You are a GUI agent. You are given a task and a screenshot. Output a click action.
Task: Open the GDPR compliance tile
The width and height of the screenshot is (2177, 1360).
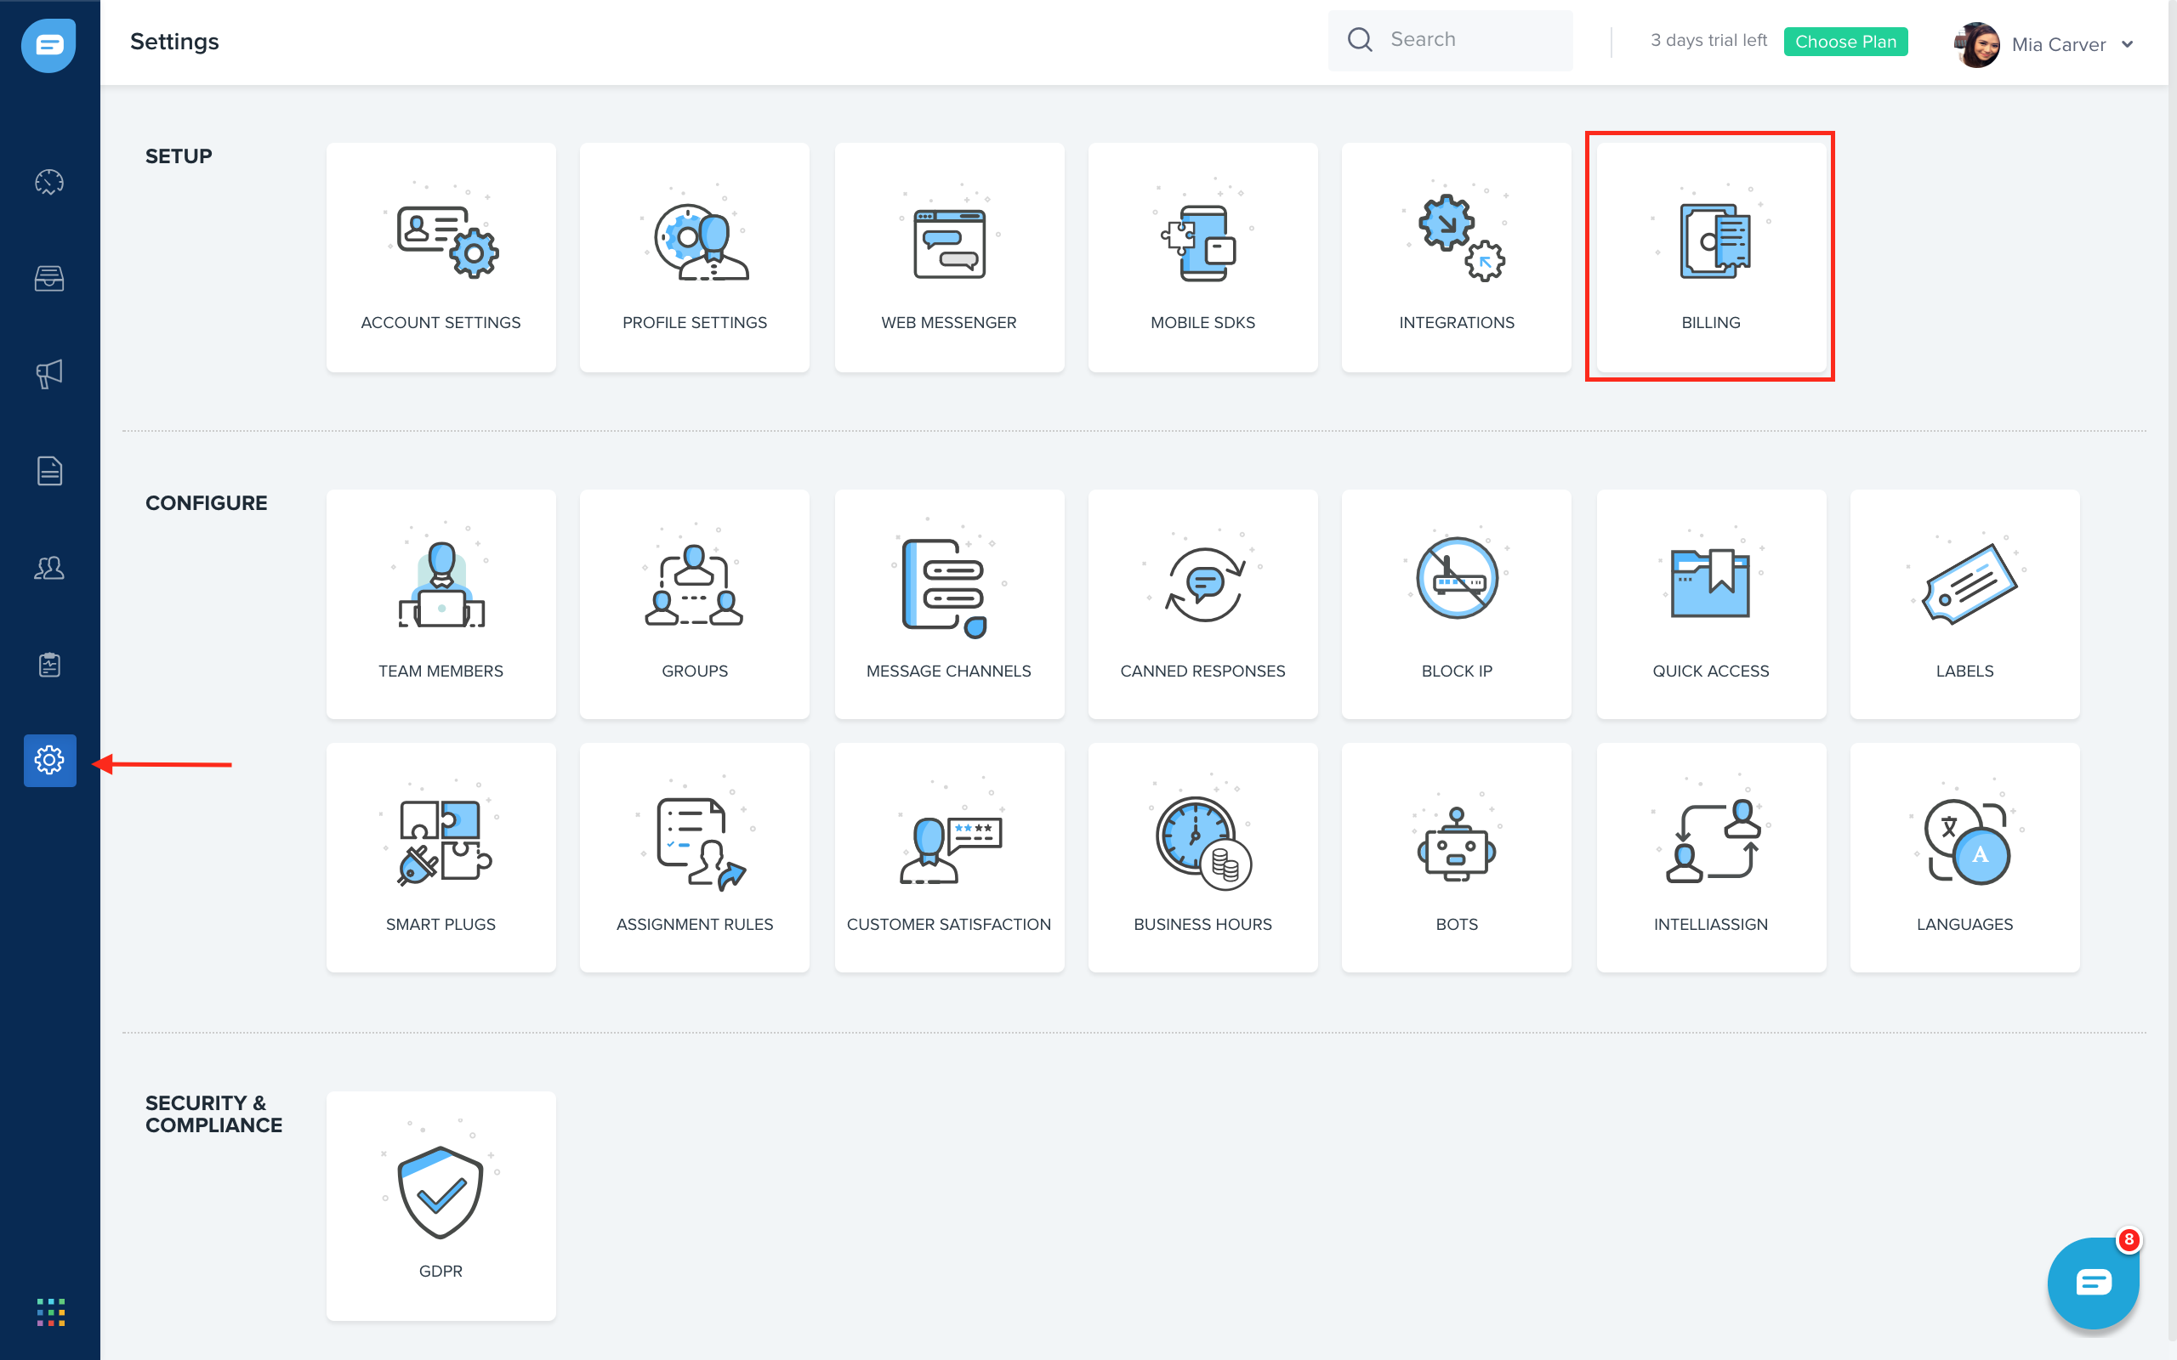pos(441,1205)
